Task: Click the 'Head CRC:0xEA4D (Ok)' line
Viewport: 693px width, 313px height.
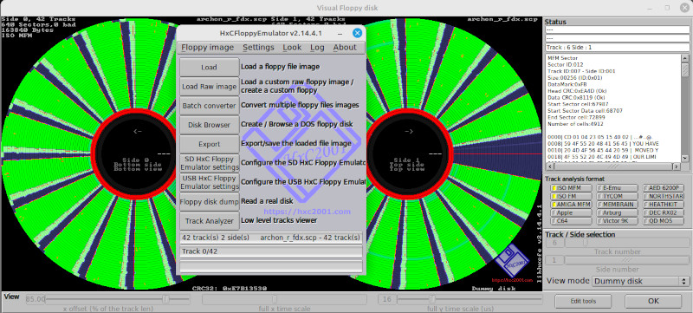Action: tap(577, 91)
